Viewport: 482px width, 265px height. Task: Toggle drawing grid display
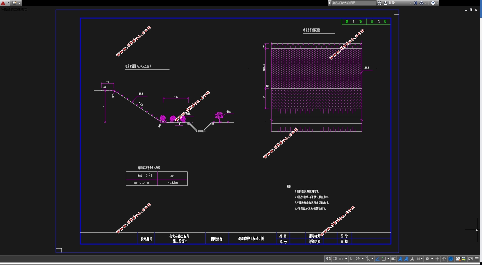pos(335,259)
